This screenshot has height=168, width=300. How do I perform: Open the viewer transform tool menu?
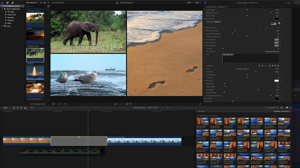54,104
